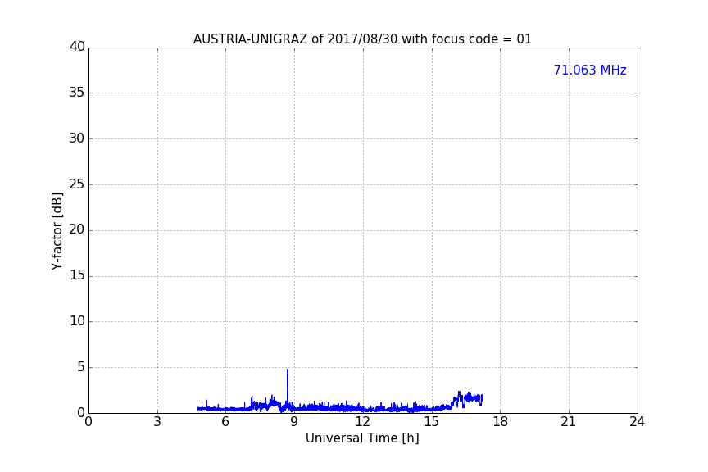Click the y-axis tick label '30'
708x472 pixels.
tap(77, 138)
